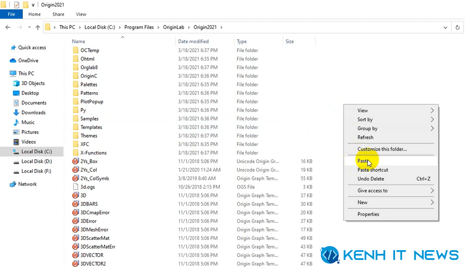Screen dimensions: 465x268
Task: Select the 3d.ogs file
Action: coord(88,187)
